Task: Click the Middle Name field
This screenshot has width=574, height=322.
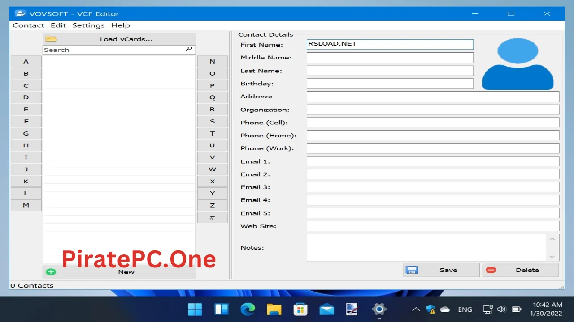Action: (390, 57)
